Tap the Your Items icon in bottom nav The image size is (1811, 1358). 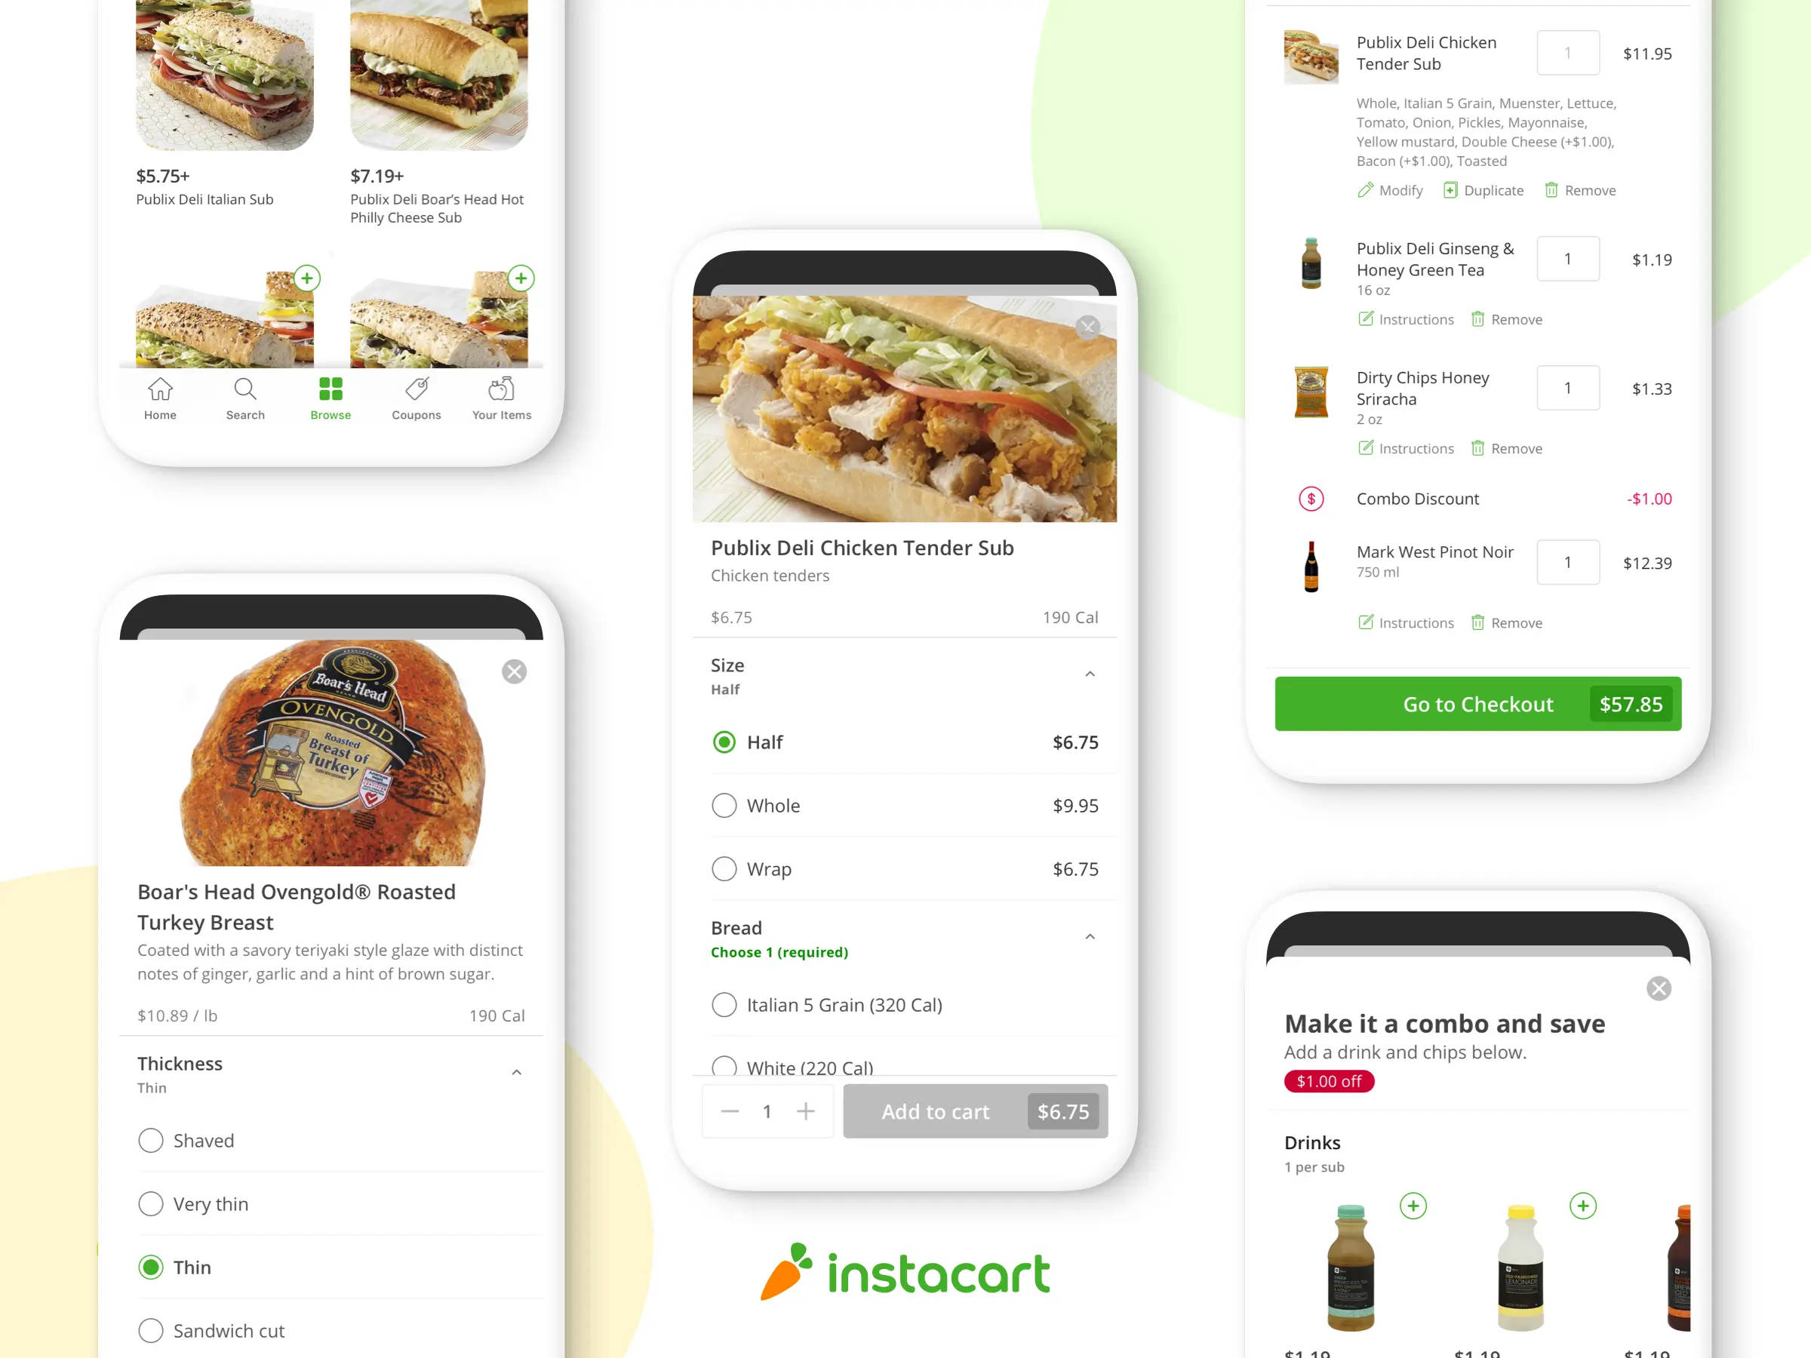[500, 397]
